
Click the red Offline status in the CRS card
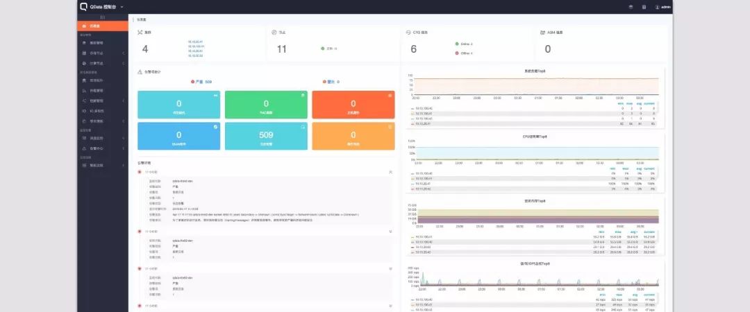pos(464,53)
